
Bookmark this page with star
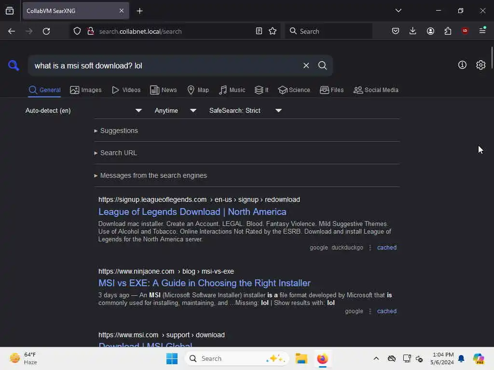tap(273, 31)
